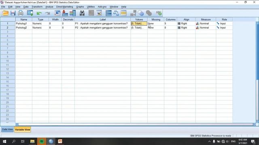Open the highlighted Values cell of Psikolog1
This screenshot has height=145, width=259.
pos(139,23)
